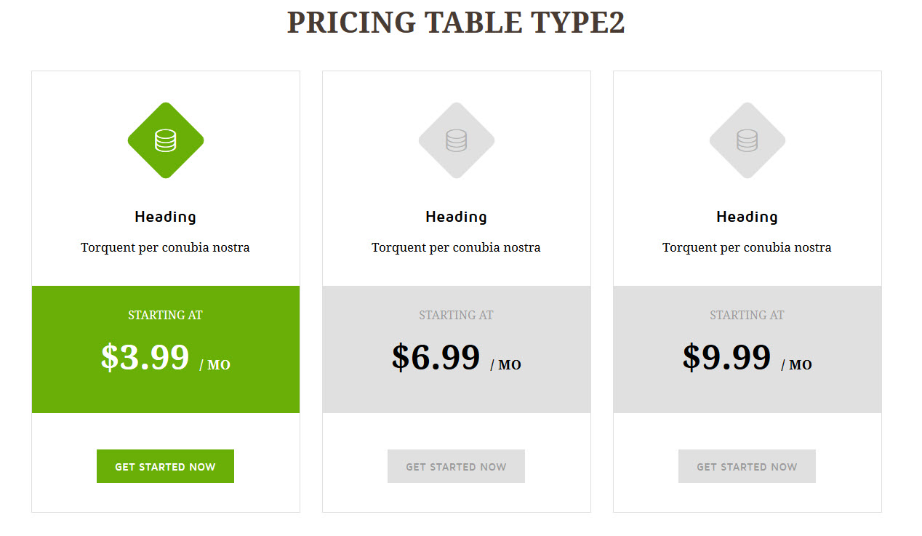Click the / MO label beside $9.99
Image resolution: width=922 pixels, height=536 pixels.
(796, 364)
